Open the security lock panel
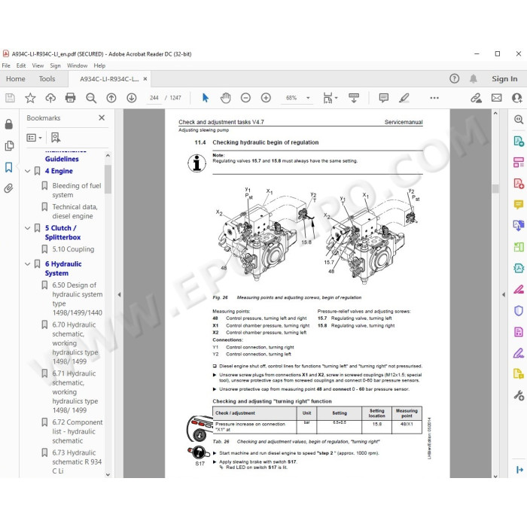Screen dimensions: 527x527 pos(9,124)
